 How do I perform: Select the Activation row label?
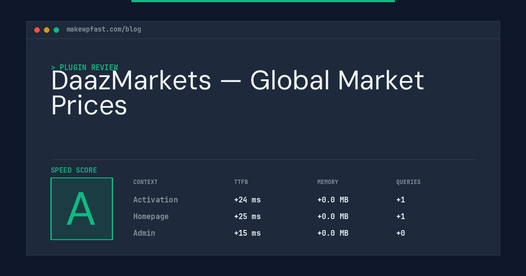click(156, 200)
